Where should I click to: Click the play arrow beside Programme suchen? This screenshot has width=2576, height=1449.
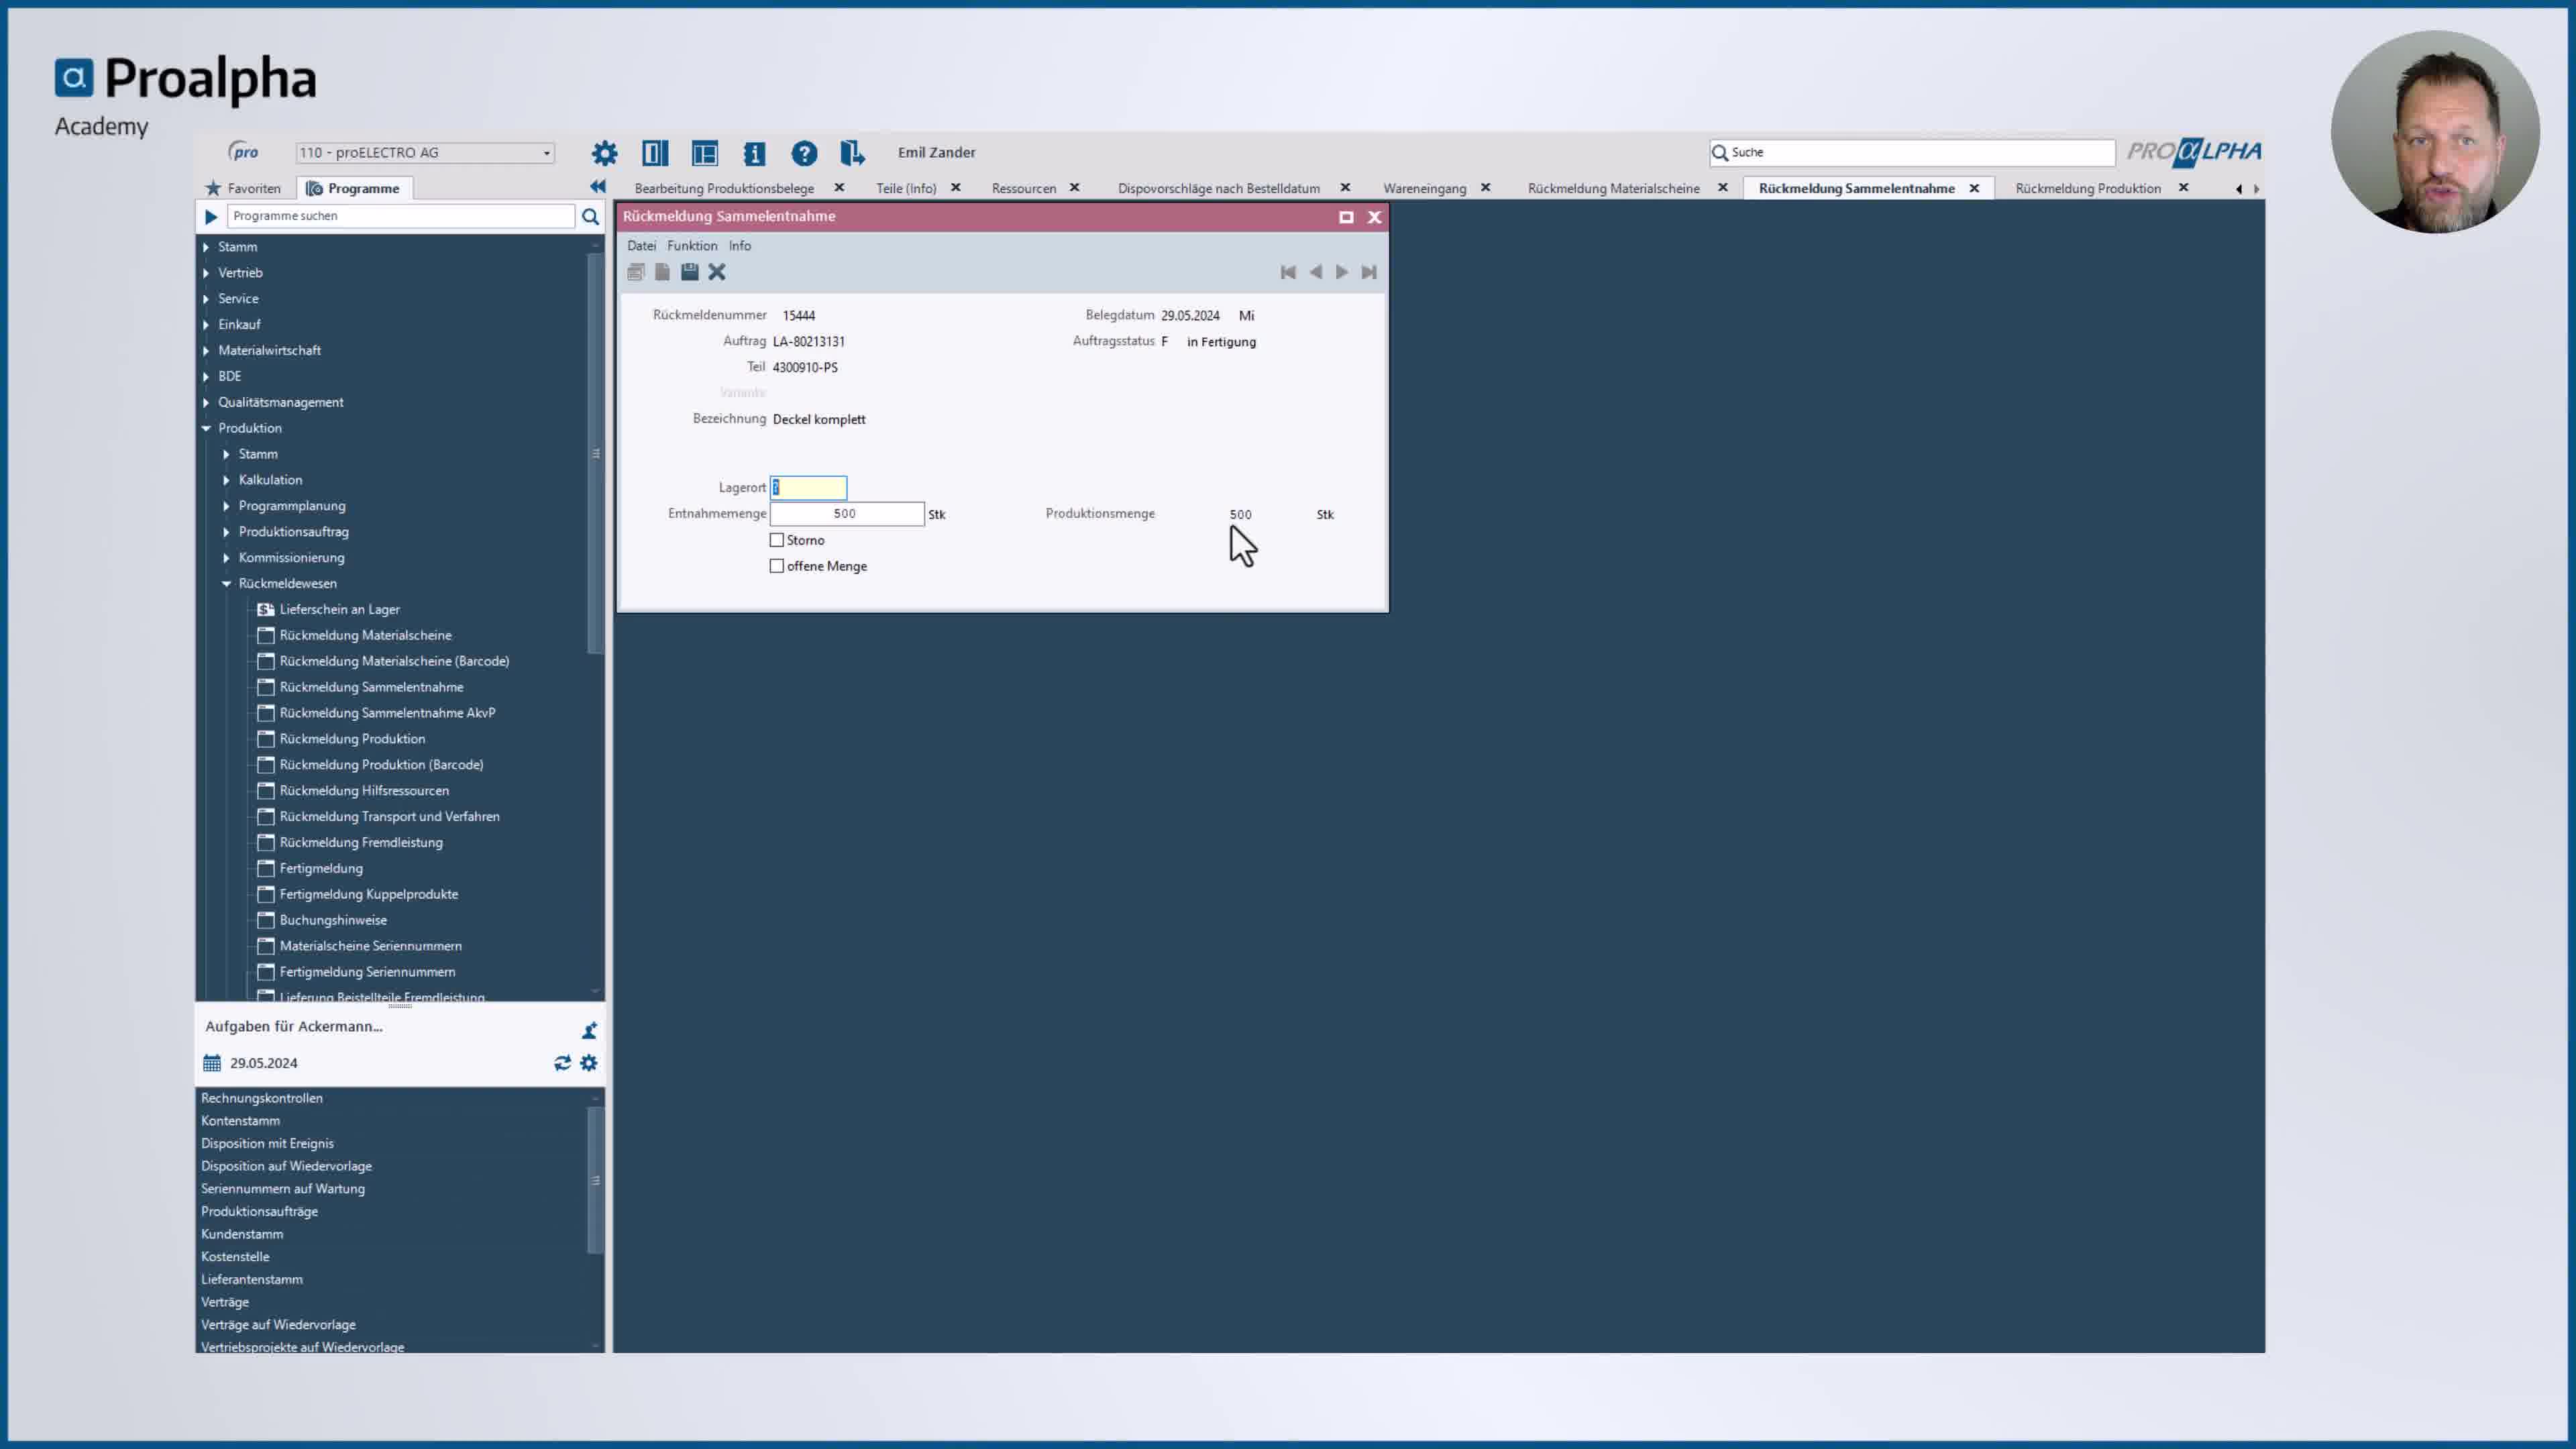click(x=211, y=216)
